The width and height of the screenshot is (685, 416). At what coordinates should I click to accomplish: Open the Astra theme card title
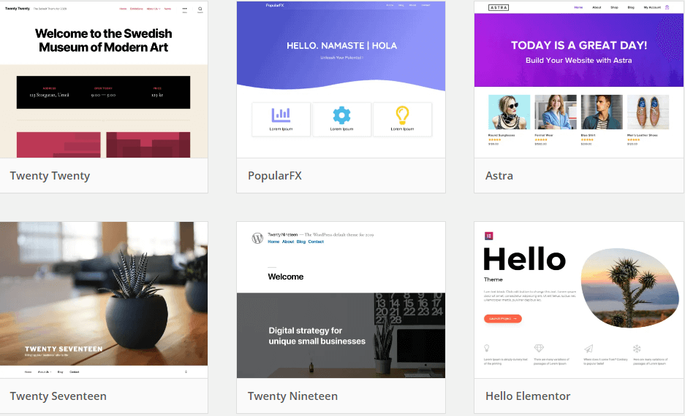[x=499, y=176]
